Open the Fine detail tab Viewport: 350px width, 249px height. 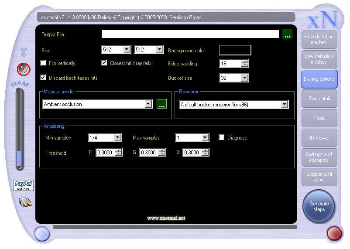tap(319, 99)
